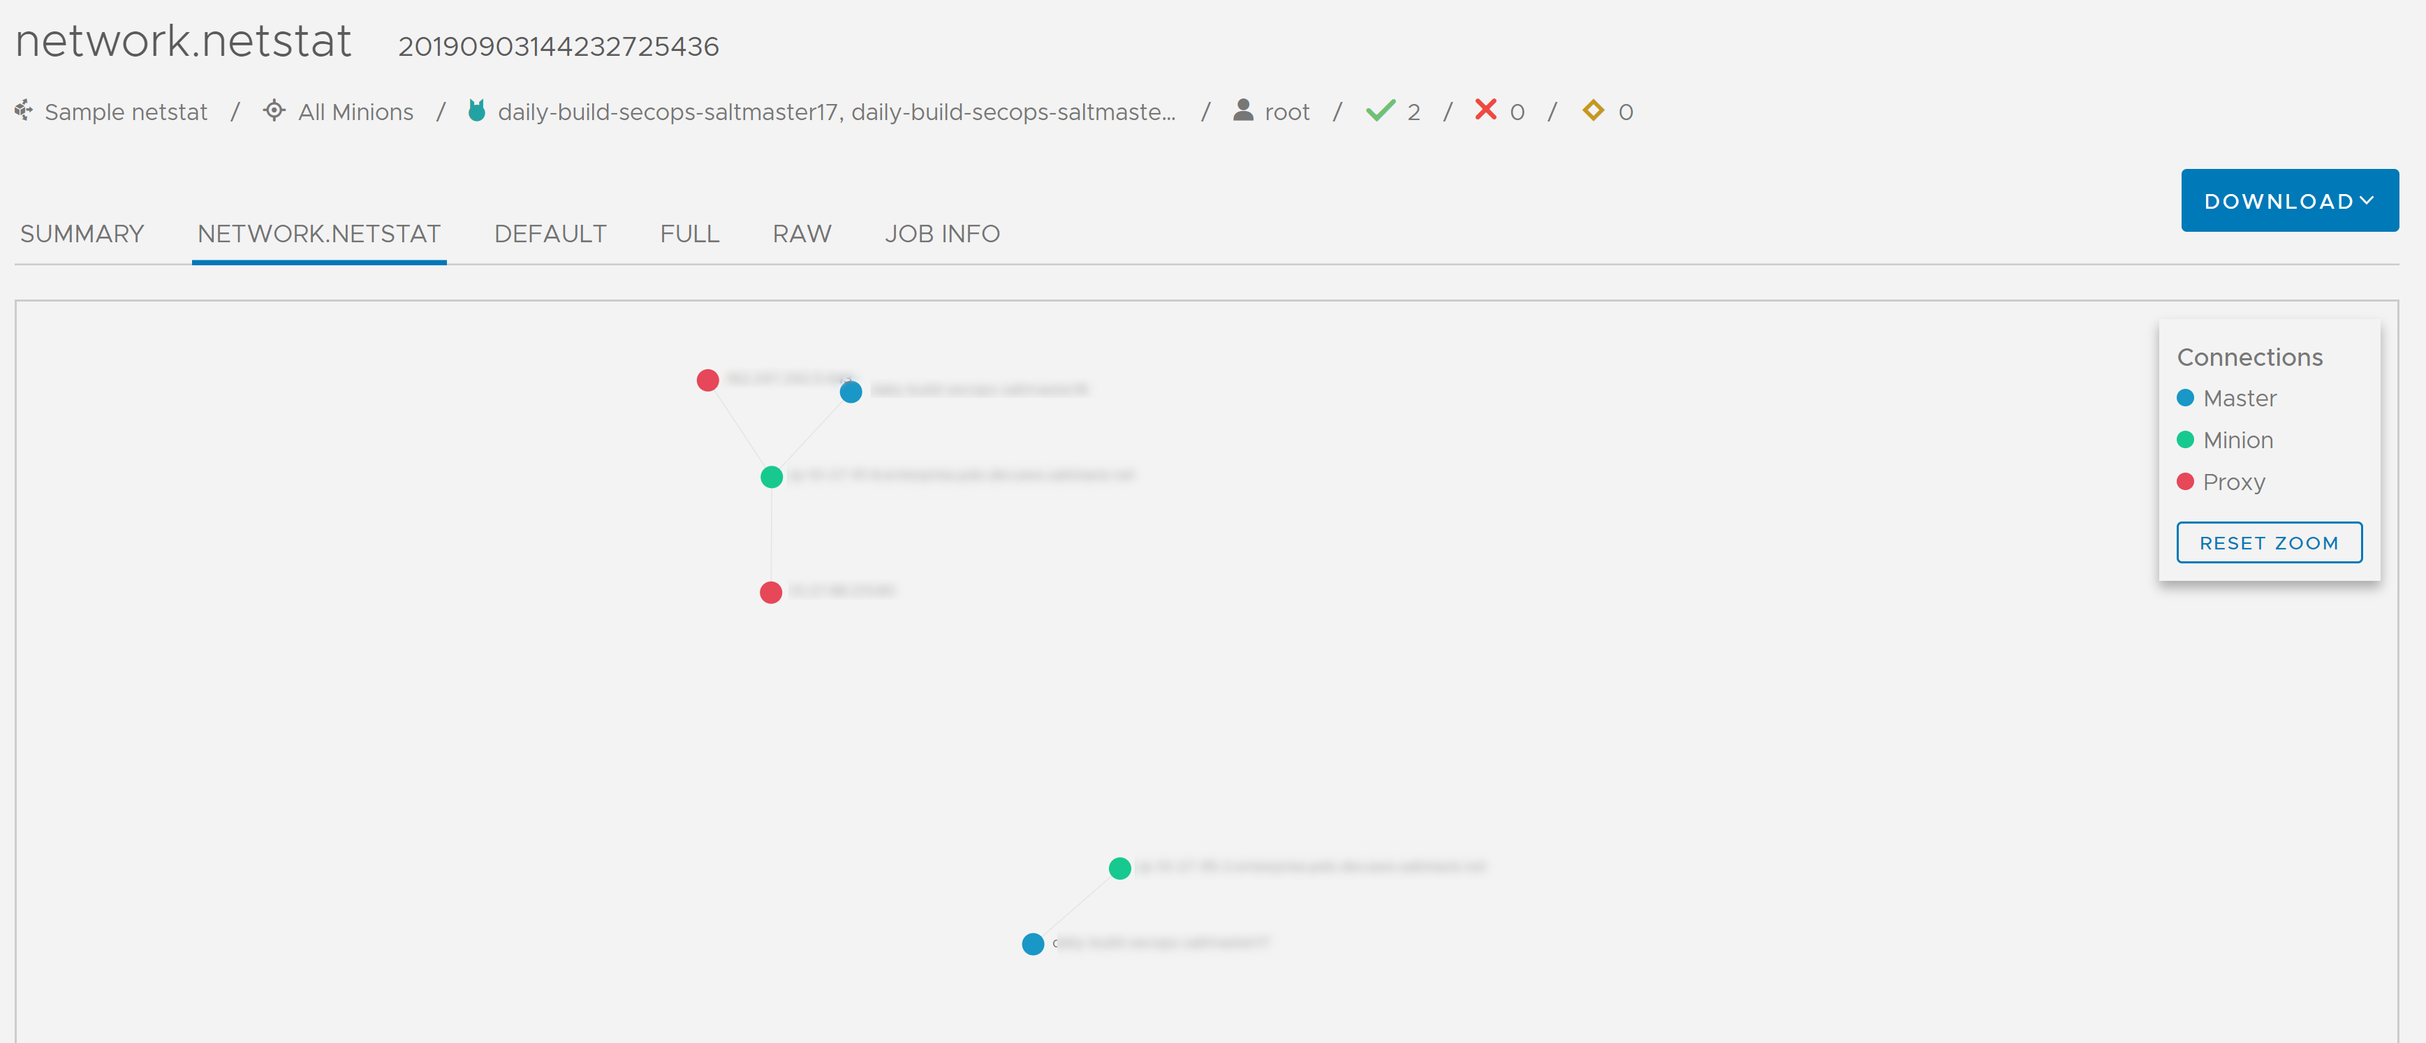Click the red Proxy node at top
The image size is (2426, 1043).
click(707, 379)
